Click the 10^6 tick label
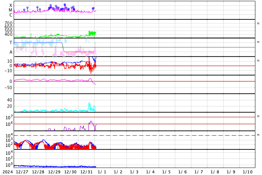This screenshot has height=175, width=262. click(9, 124)
